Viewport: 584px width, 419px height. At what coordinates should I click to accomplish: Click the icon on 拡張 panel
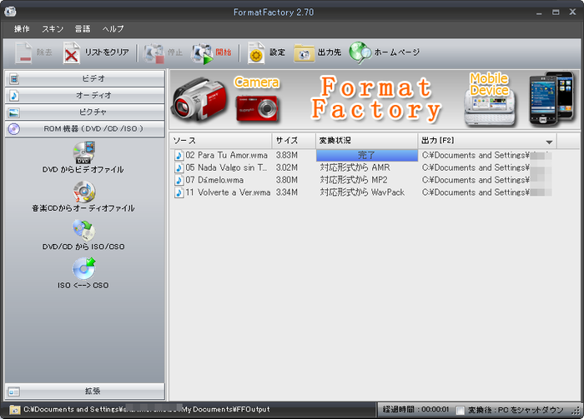(14, 392)
